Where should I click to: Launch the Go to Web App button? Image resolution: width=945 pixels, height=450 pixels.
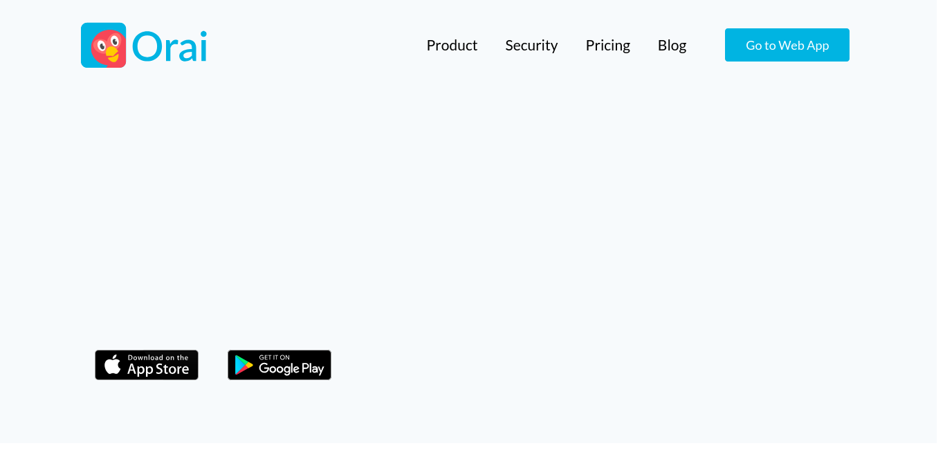pyautogui.click(x=787, y=45)
